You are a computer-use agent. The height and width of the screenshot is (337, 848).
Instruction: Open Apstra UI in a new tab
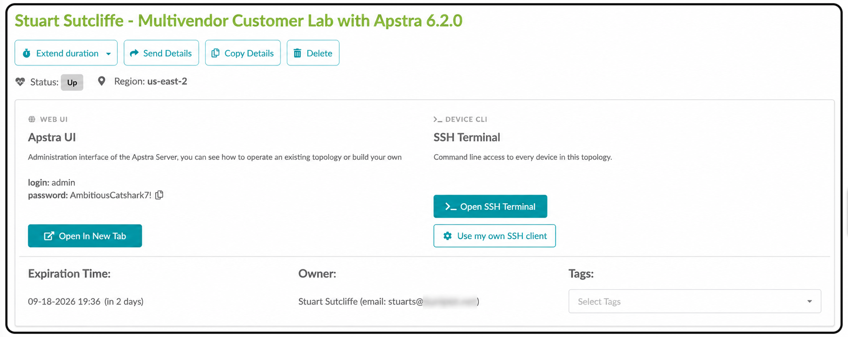(85, 236)
